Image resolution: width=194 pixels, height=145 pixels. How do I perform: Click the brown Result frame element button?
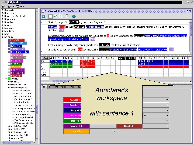[129, 126]
